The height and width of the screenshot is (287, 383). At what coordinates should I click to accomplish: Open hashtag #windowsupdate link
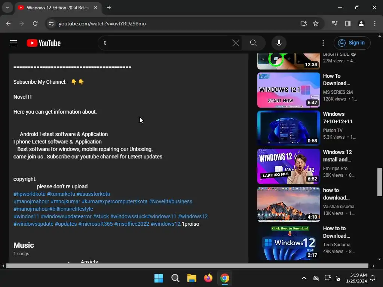(33, 224)
